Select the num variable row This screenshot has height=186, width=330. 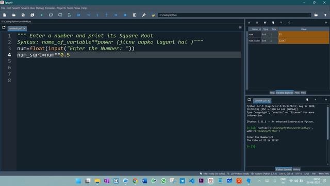288,35
